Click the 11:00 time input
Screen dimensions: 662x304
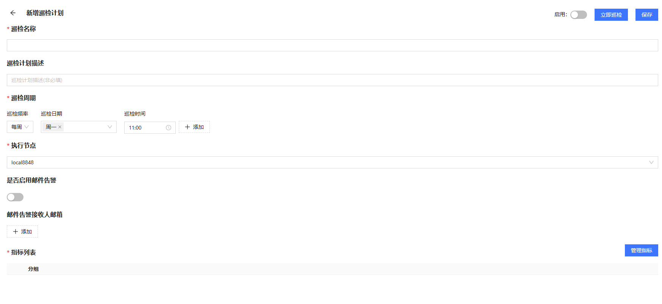(x=146, y=128)
